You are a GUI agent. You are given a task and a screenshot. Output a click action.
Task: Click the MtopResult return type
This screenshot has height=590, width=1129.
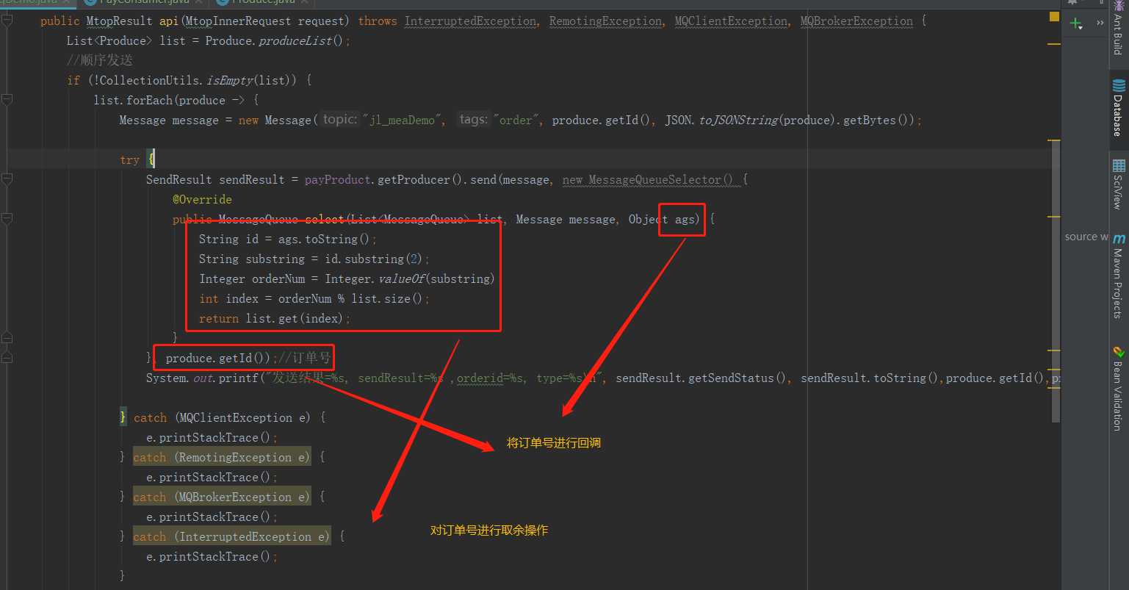119,21
